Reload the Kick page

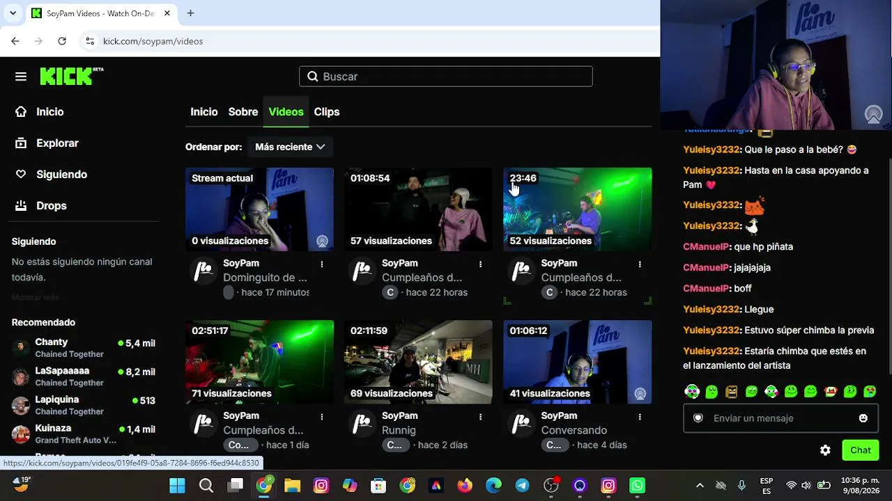point(62,41)
